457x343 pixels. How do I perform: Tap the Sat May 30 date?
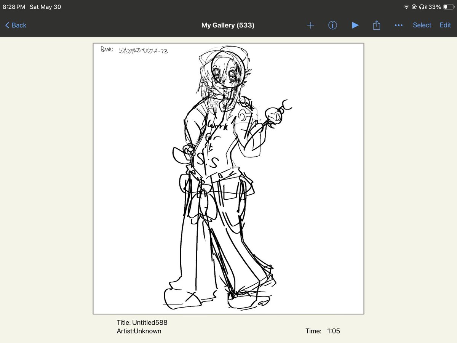click(45, 7)
